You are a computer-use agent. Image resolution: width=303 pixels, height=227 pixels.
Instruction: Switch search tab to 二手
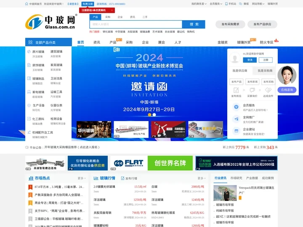(145, 17)
